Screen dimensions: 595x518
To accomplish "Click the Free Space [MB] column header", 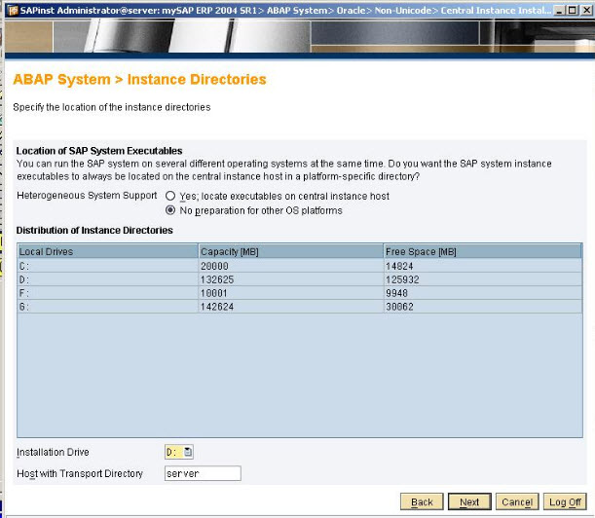I will pyautogui.click(x=483, y=251).
